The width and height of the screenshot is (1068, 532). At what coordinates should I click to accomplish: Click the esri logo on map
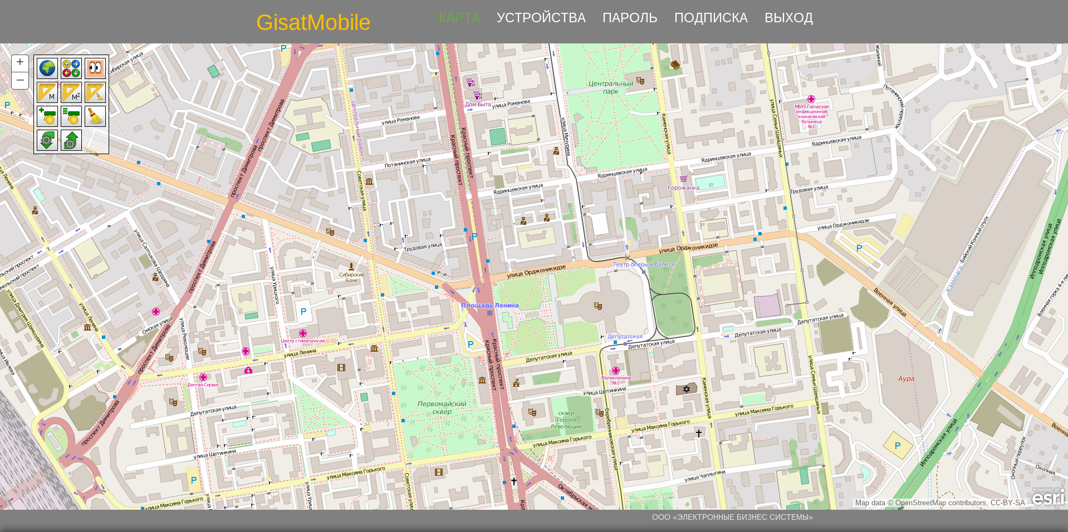(1048, 497)
